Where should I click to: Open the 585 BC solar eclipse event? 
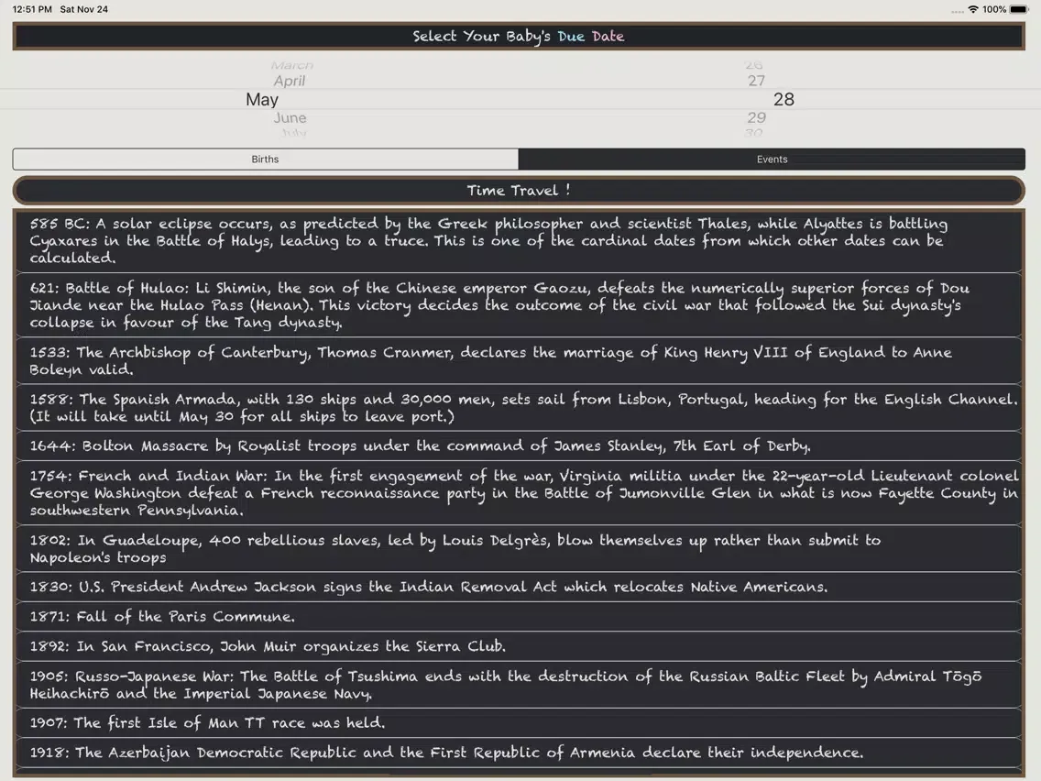[519, 241]
